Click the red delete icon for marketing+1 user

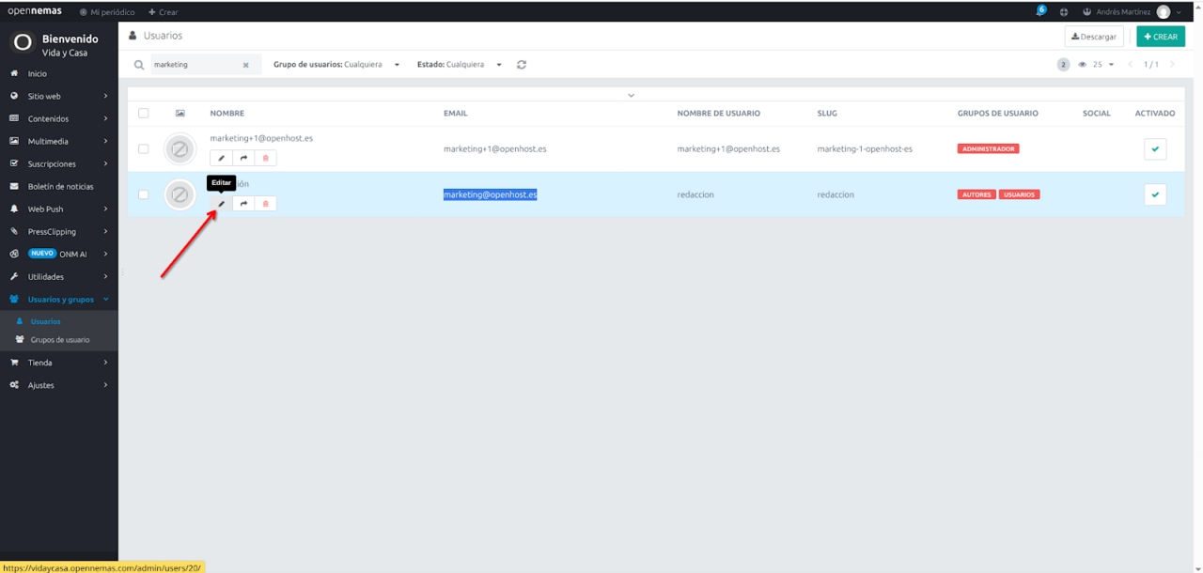[265, 158]
